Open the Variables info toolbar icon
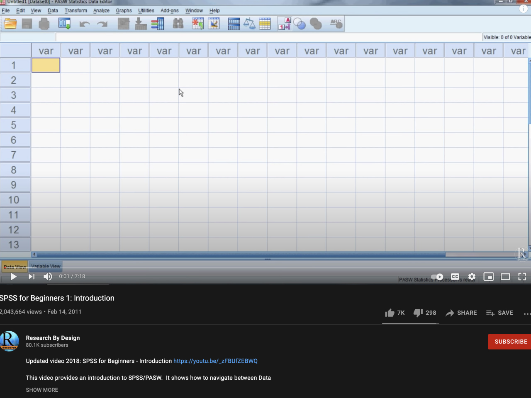Viewport: 531px width, 398px height. pyautogui.click(x=158, y=24)
